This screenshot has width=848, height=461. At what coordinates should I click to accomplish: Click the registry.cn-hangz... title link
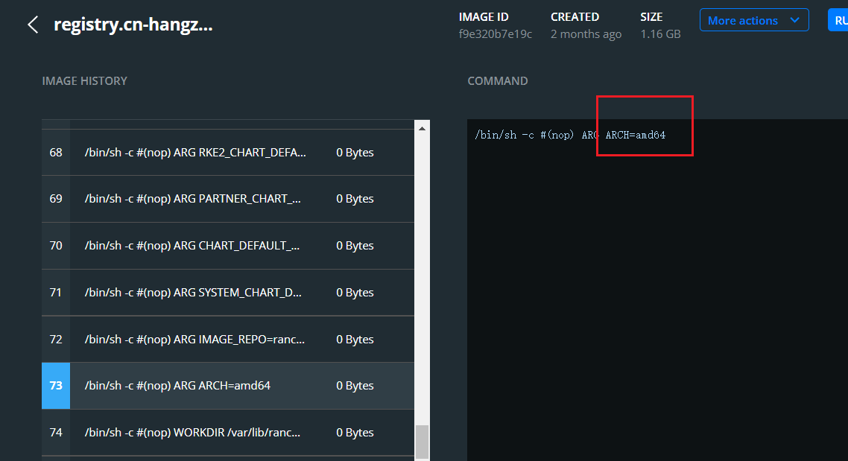point(133,24)
